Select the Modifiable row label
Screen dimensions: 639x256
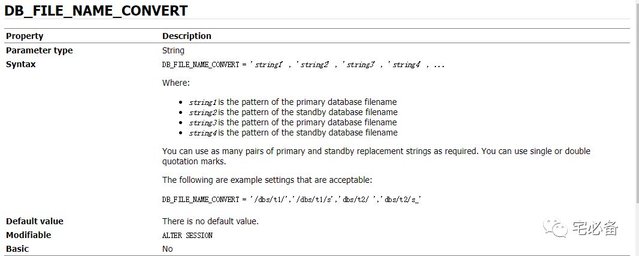pos(29,235)
